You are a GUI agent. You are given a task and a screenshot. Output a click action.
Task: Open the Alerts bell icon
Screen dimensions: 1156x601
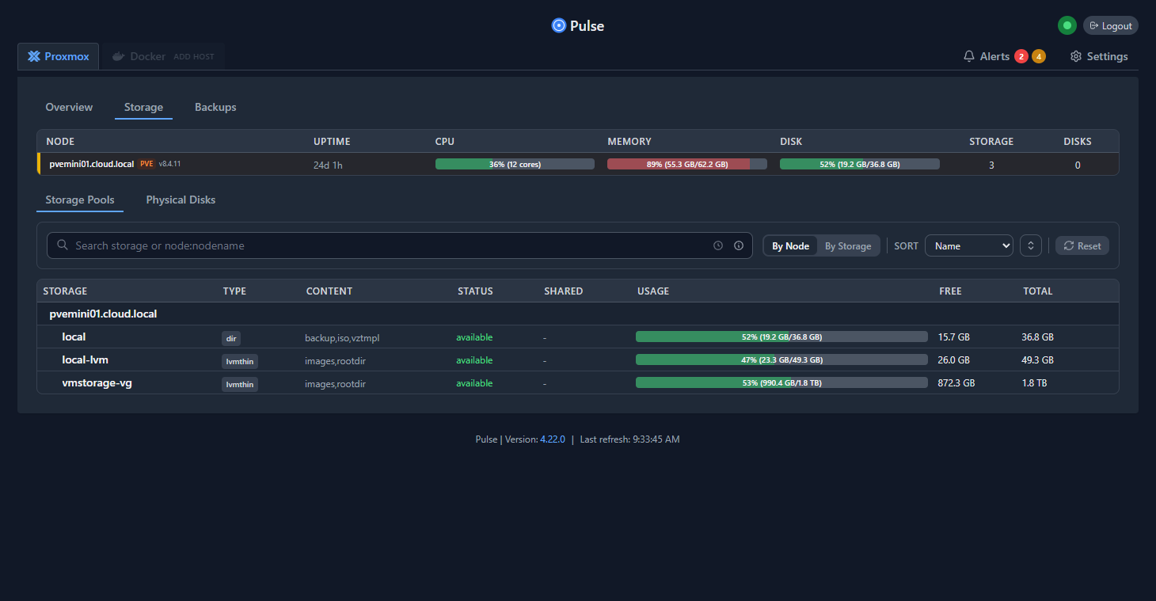click(969, 56)
